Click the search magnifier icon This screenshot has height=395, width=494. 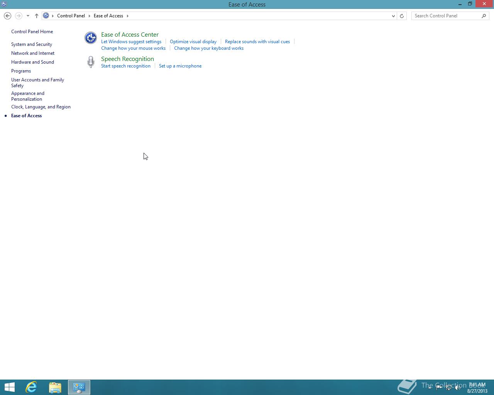484,16
